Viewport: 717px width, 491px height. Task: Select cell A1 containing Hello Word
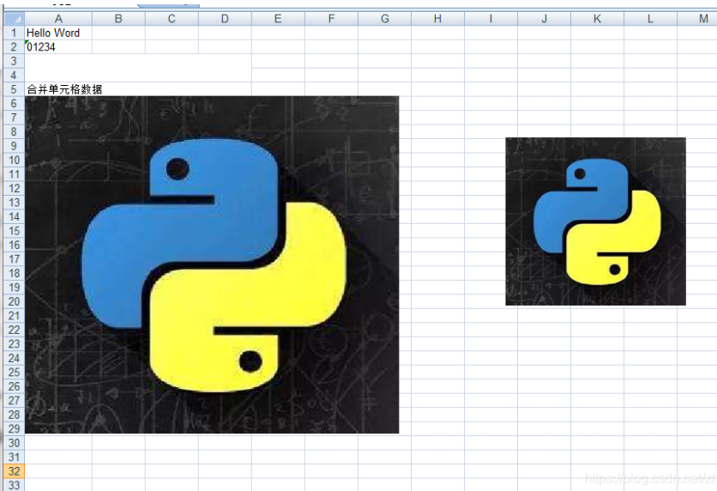point(58,33)
